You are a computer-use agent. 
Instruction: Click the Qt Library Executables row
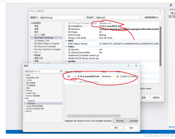pyautogui.click(x=112, y=53)
